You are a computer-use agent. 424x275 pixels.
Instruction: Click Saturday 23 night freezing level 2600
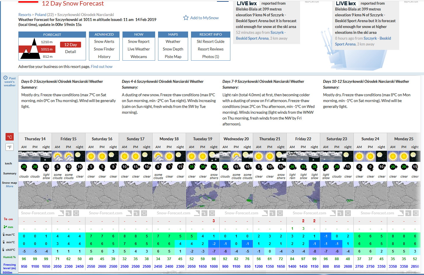[x=348, y=266]
